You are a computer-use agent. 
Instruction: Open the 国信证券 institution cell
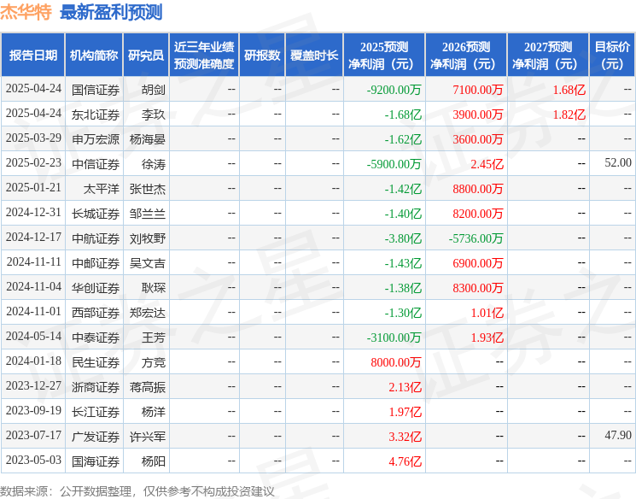tap(96, 90)
